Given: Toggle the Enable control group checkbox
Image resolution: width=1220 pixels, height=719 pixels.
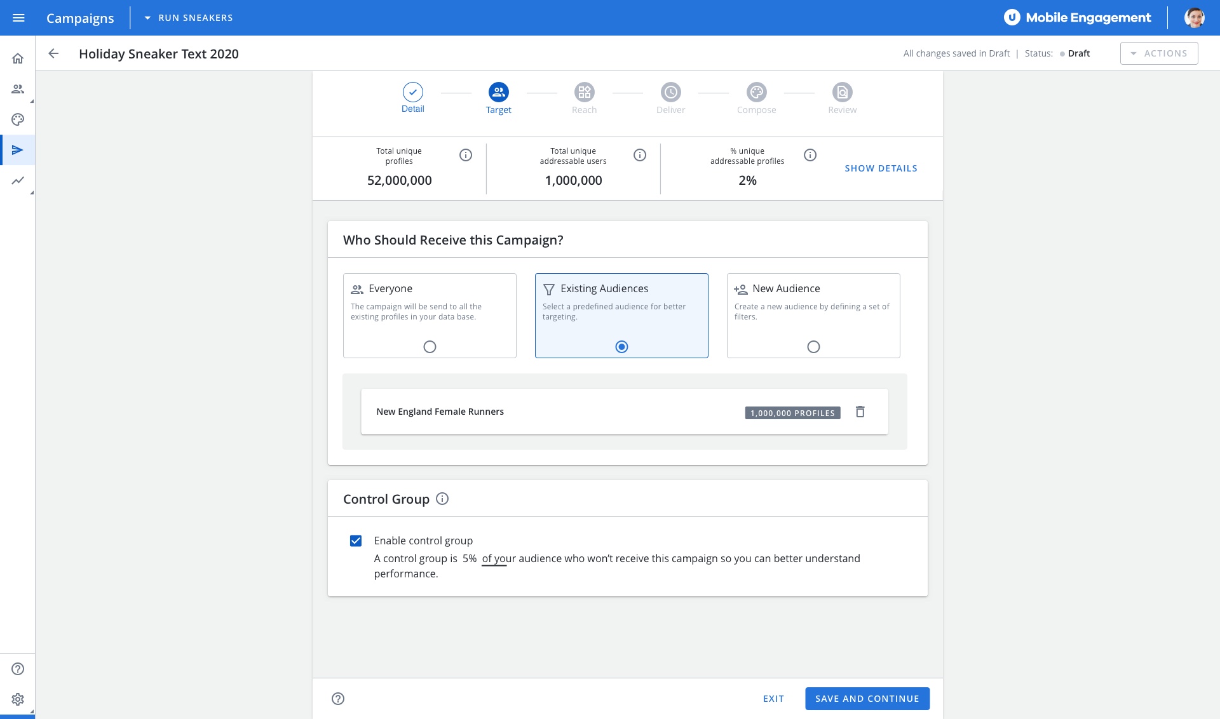Looking at the screenshot, I should [356, 541].
